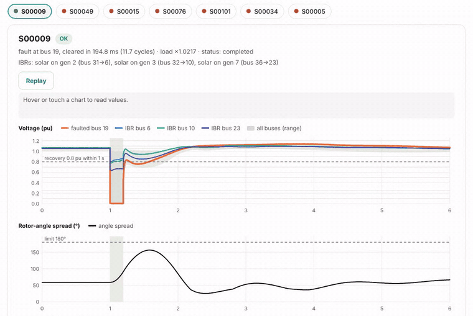473x316 pixels.
Task: Click the OK status badge
Action: click(x=63, y=38)
